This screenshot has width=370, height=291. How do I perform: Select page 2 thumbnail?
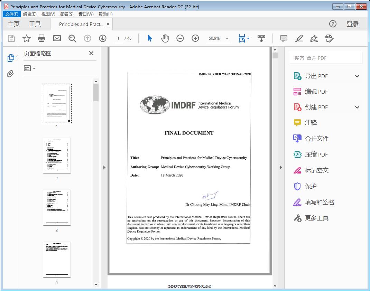pyautogui.click(x=57, y=156)
